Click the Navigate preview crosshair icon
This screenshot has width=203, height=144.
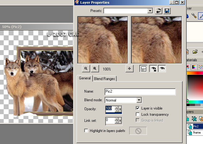pyautogui.click(x=130, y=69)
